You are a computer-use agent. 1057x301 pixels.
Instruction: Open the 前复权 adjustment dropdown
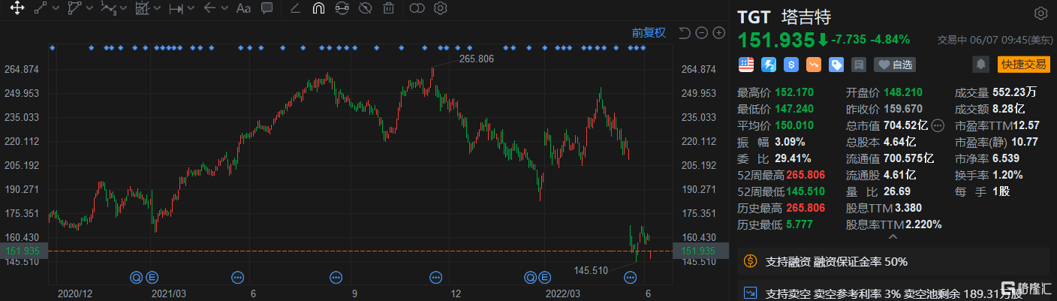tap(649, 32)
